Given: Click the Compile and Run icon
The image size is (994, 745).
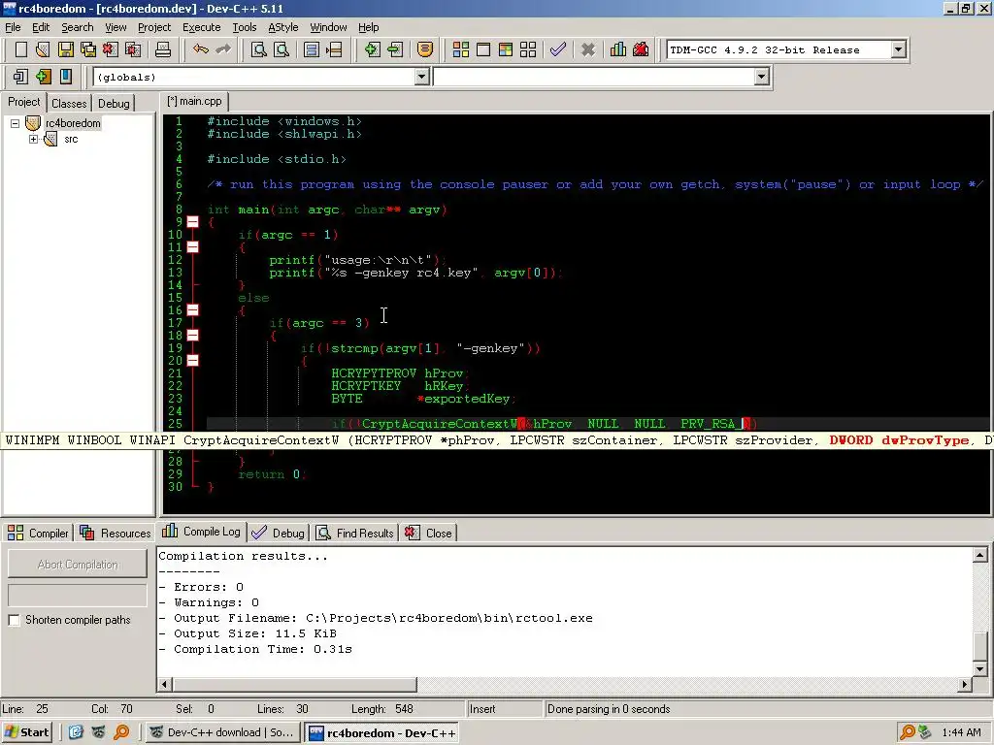Looking at the screenshot, I should click(505, 49).
